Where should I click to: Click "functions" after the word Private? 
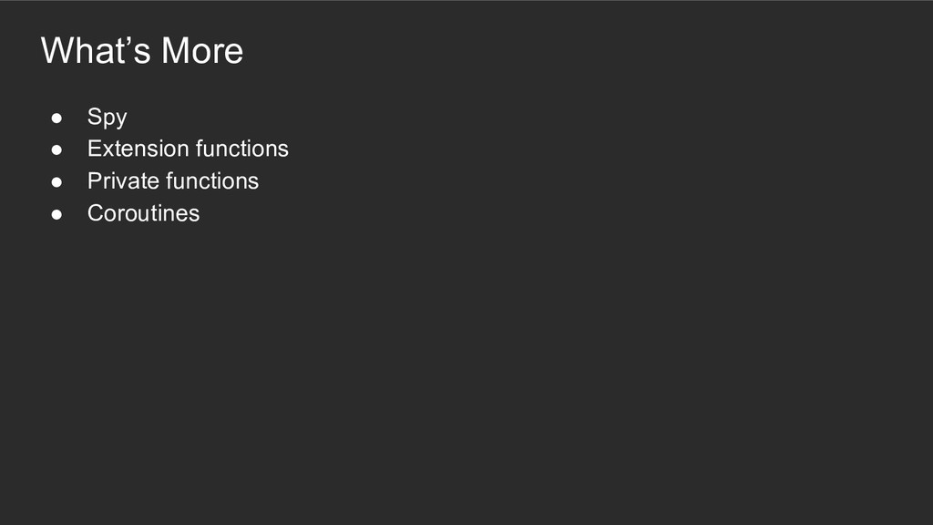[211, 181]
